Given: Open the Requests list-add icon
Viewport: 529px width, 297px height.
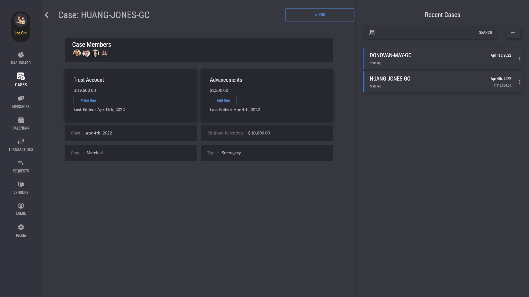Looking at the screenshot, I should tap(21, 163).
